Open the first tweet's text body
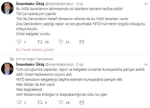This screenshot has width=150, height=108. 81,21
